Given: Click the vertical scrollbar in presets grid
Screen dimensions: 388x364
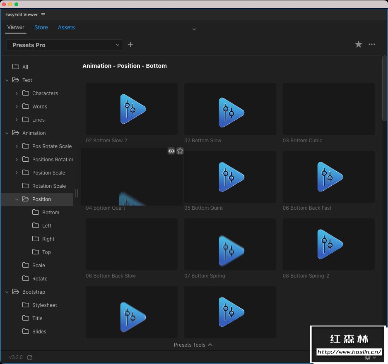Looking at the screenshot, I should coord(384,89).
